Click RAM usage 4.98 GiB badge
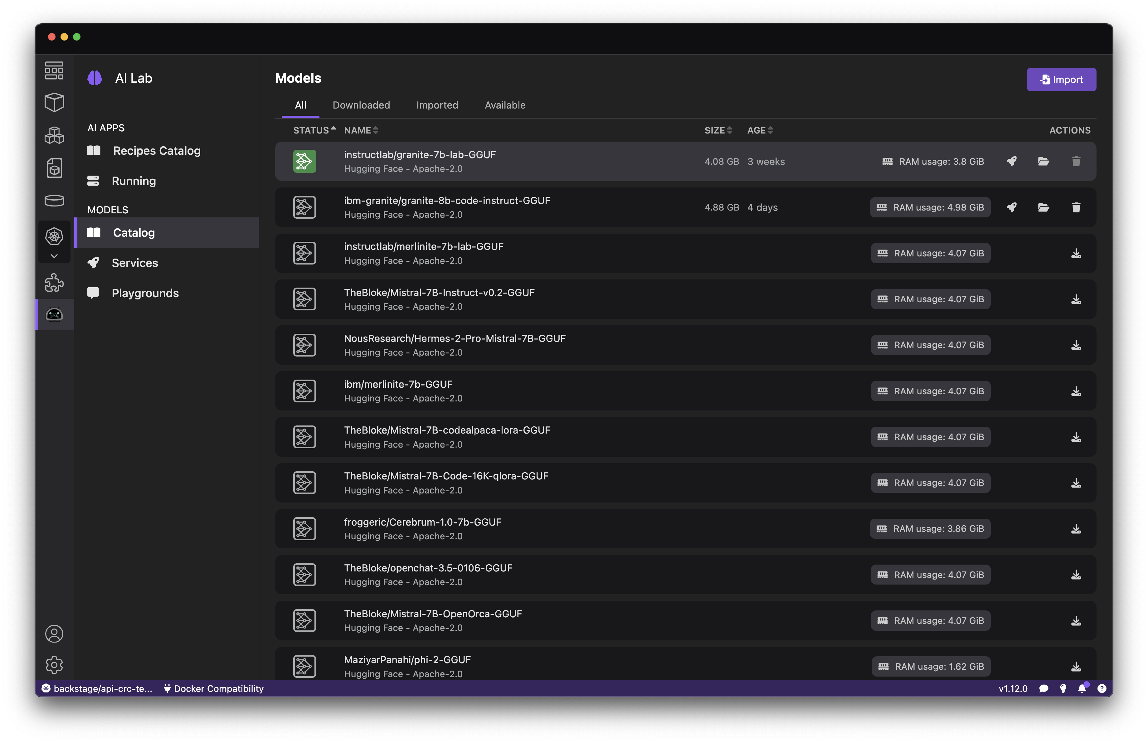This screenshot has height=743, width=1148. point(930,207)
